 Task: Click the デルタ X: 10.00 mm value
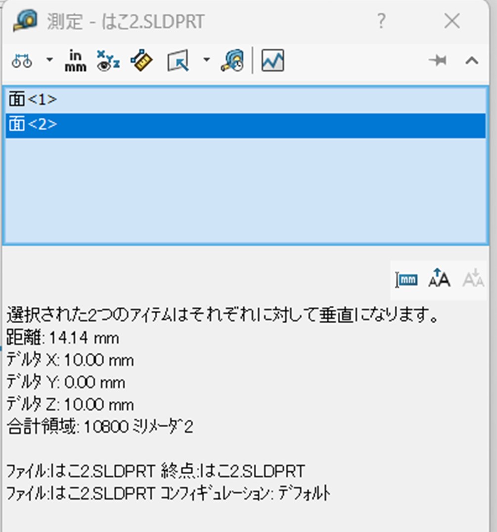click(x=70, y=360)
